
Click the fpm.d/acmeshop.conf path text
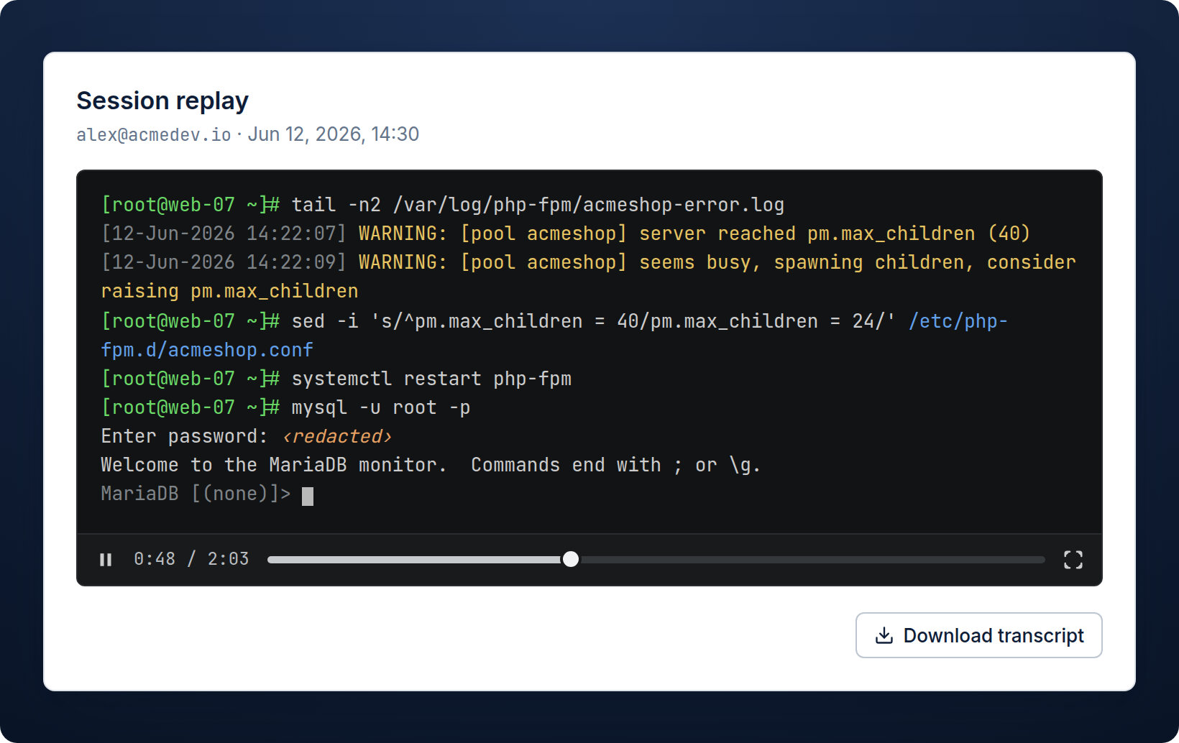click(x=207, y=350)
